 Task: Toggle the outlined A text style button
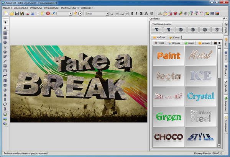[x=146, y=13]
